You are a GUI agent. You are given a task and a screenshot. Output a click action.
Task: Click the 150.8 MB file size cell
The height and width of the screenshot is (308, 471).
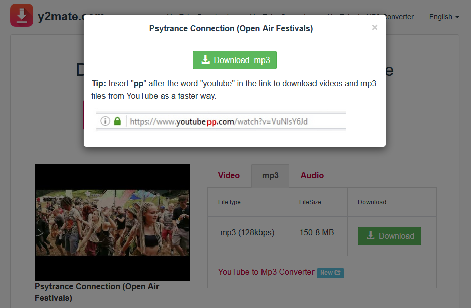(317, 233)
